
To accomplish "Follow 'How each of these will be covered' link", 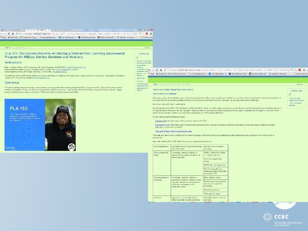I will pos(174,131).
